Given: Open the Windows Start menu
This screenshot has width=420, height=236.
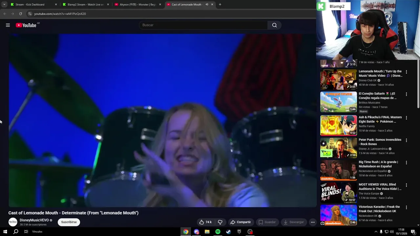Looking at the screenshot, I should pos(5,232).
